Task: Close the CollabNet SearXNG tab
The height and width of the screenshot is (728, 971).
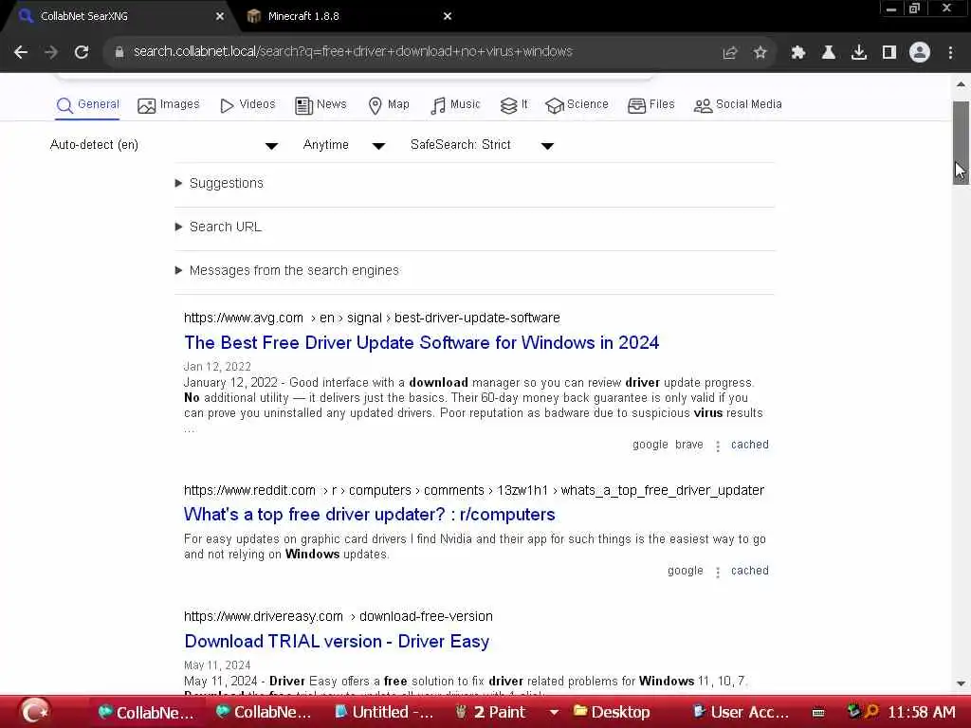Action: click(x=220, y=17)
